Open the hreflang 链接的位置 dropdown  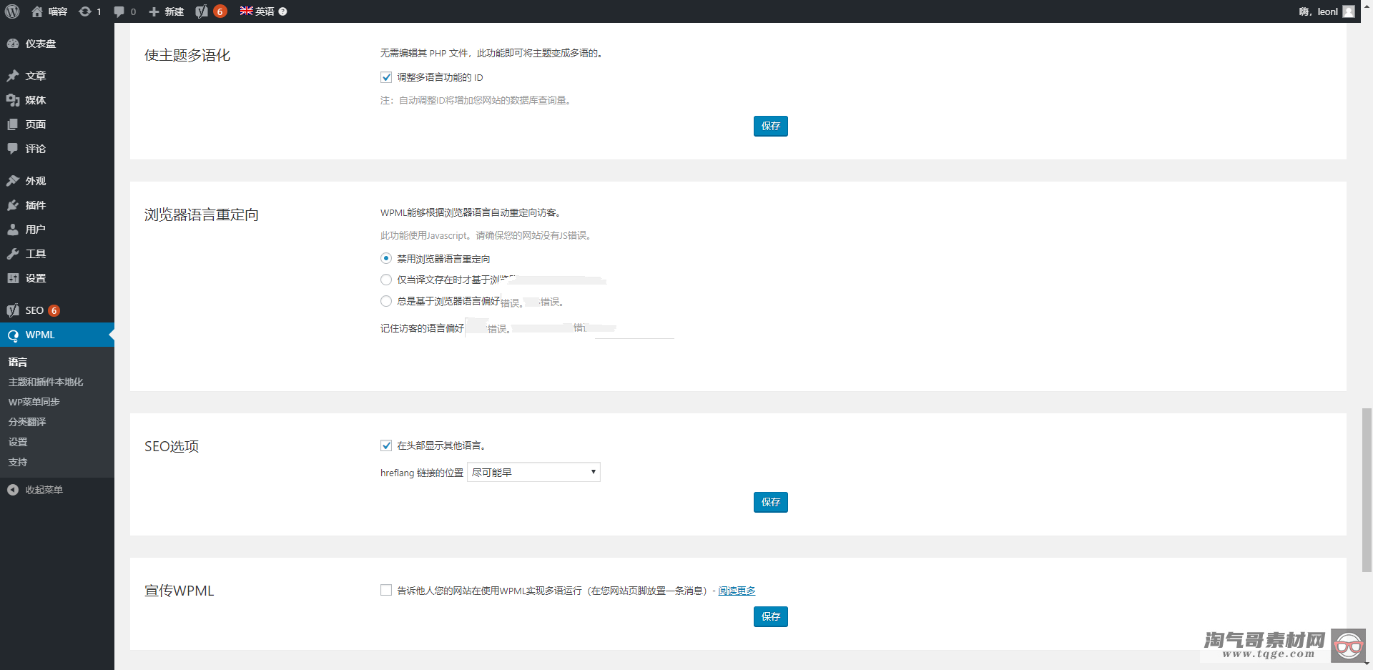533,472
